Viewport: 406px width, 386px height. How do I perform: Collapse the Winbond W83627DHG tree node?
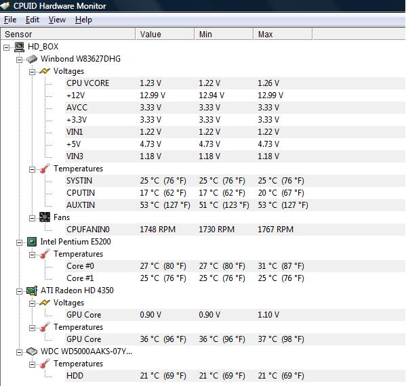coord(19,60)
